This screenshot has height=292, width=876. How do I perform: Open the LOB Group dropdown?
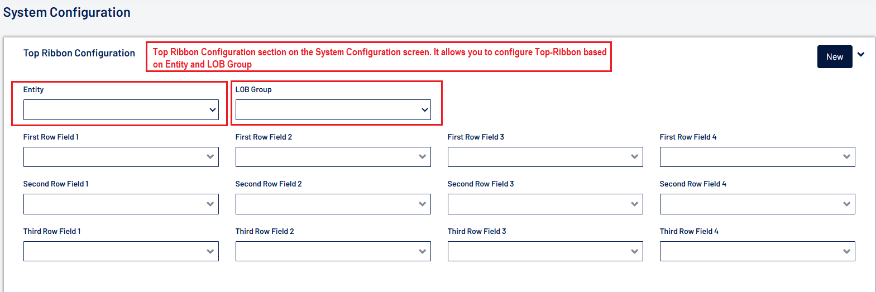333,110
